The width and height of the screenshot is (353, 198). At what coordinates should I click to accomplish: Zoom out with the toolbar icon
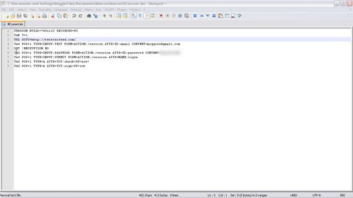tap(110, 16)
